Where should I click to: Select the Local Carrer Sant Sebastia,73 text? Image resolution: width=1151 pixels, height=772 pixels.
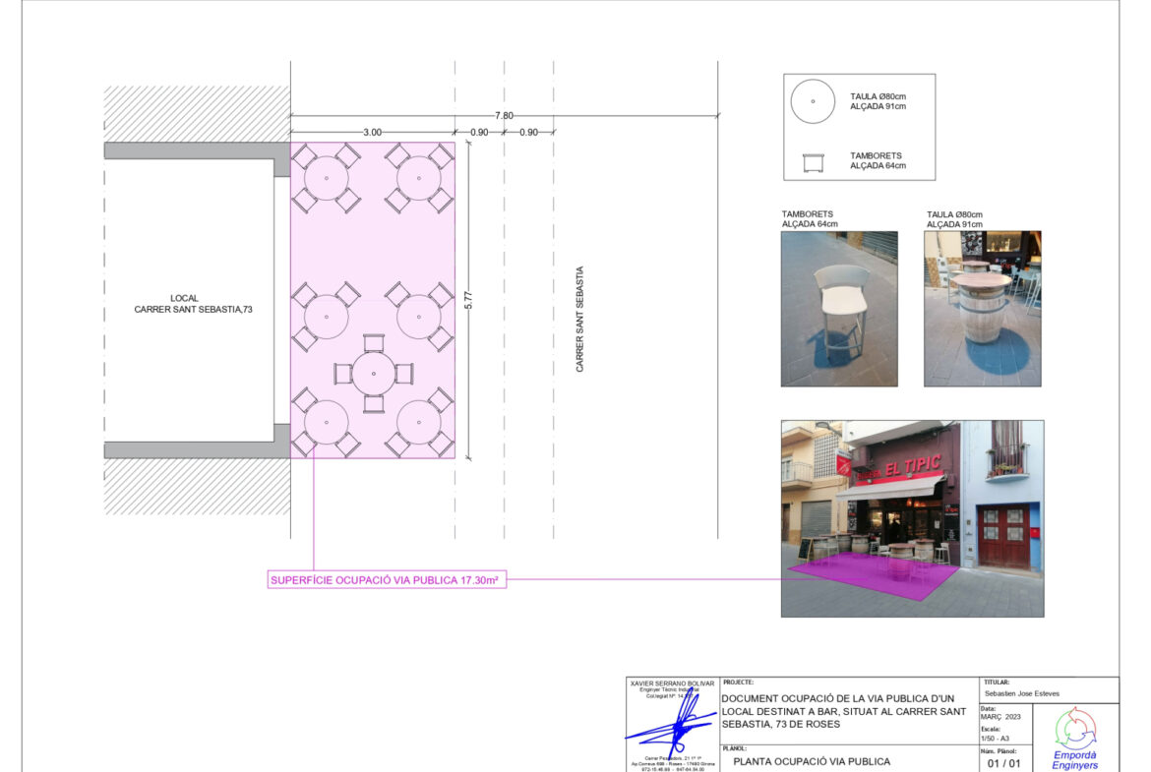pos(194,304)
